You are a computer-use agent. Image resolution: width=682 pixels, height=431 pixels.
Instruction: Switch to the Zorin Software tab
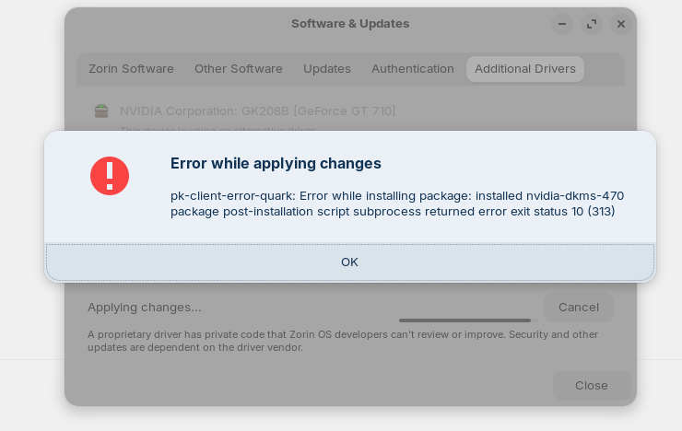coord(131,69)
